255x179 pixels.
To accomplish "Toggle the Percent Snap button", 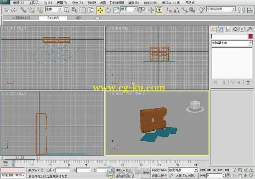I will (x=185, y=10).
